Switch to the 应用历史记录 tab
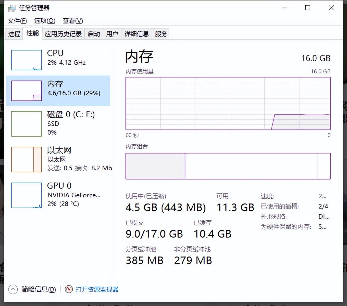This screenshot has height=306, width=347. tap(63, 34)
